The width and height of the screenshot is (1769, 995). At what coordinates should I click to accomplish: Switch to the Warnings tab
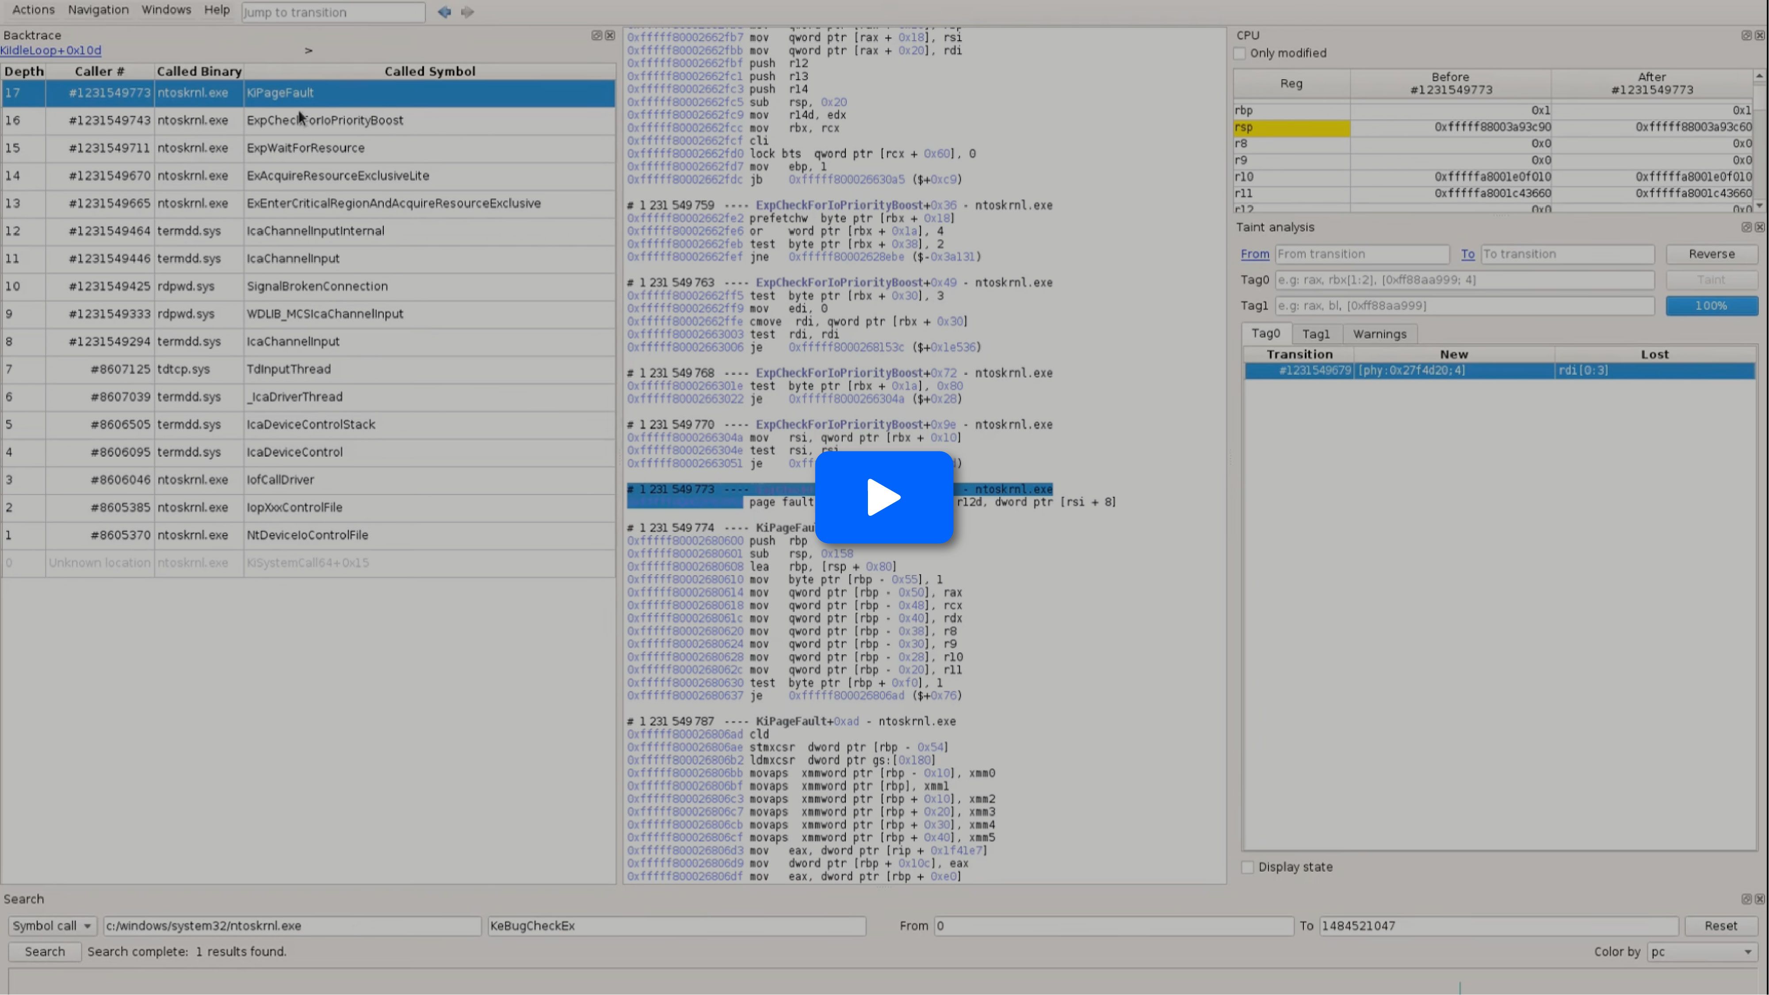[x=1379, y=334]
